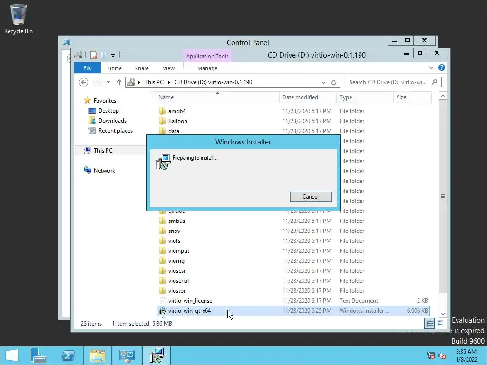Screen dimensions: 487x365
Task: Open the Start button on taskbar
Action: coord(11,355)
